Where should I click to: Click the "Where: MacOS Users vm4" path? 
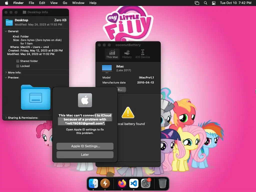(29, 47)
